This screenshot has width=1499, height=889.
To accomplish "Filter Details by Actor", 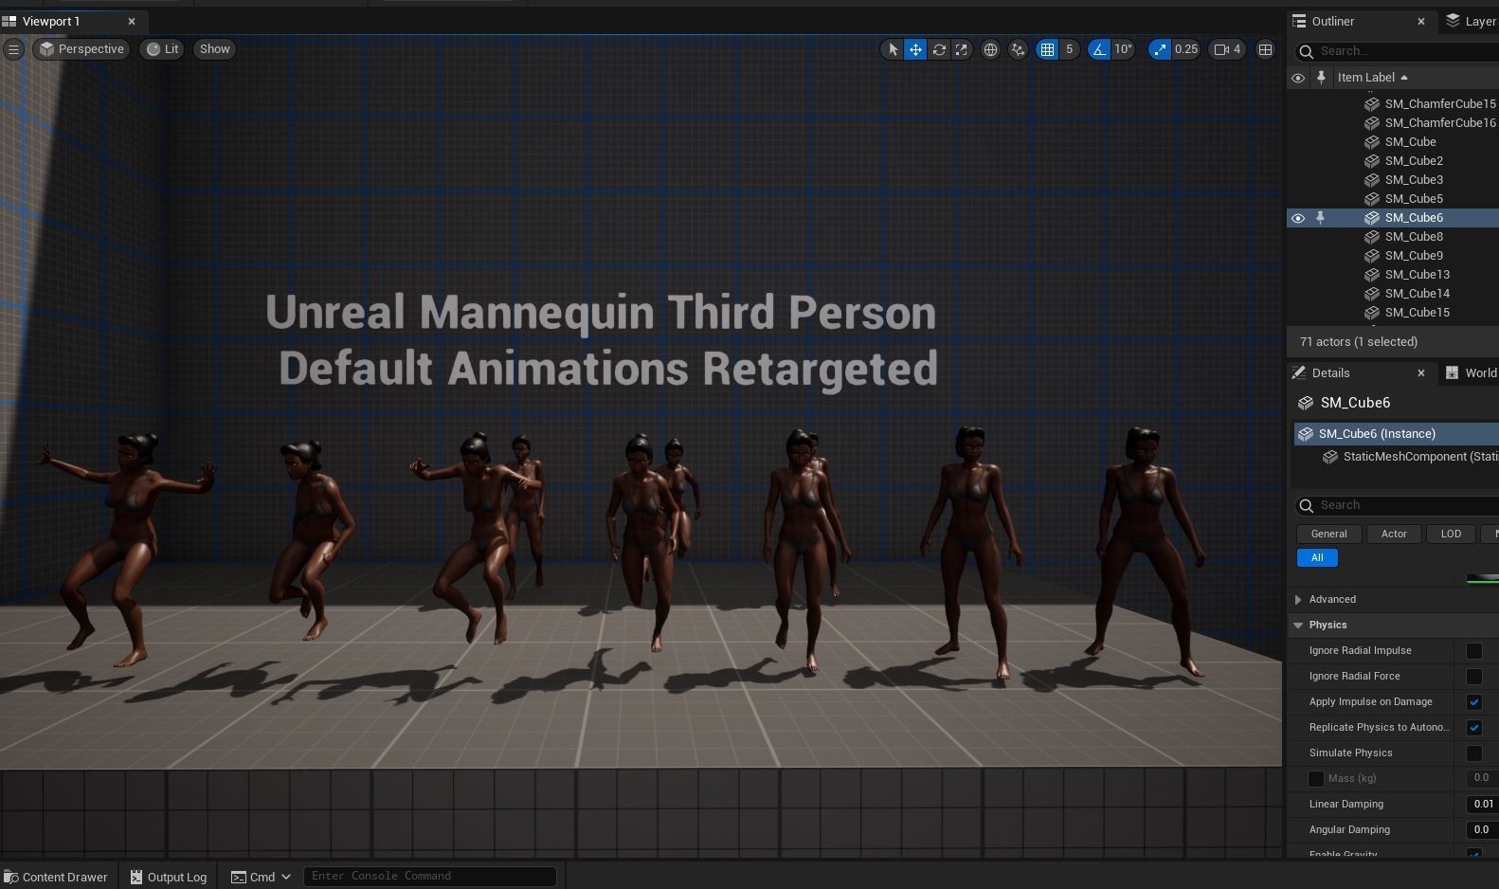I will tap(1394, 534).
